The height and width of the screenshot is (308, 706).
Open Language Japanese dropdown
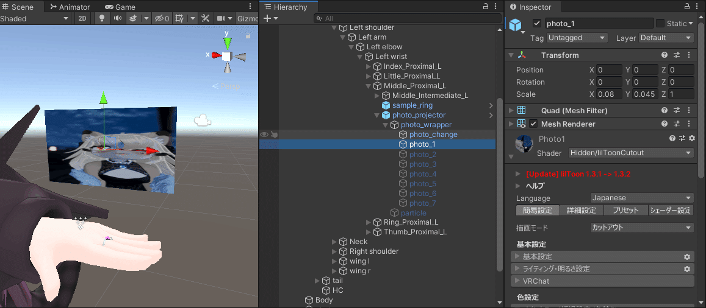641,198
